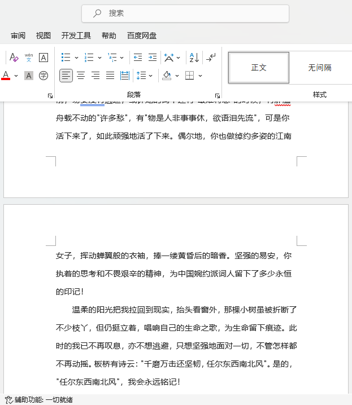Apply bullet list

(66, 58)
